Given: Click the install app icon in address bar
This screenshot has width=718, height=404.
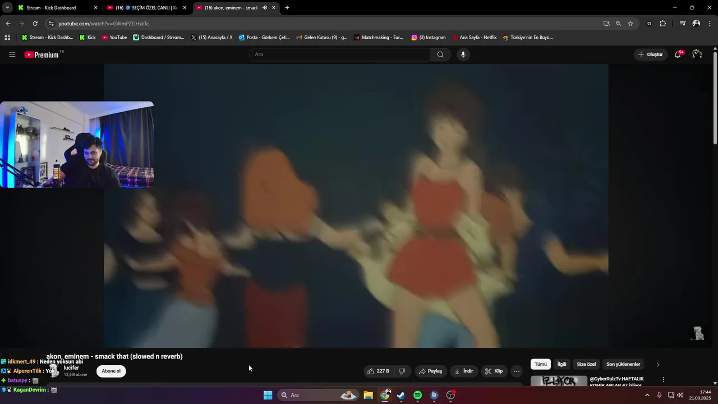Looking at the screenshot, I should pos(606,24).
